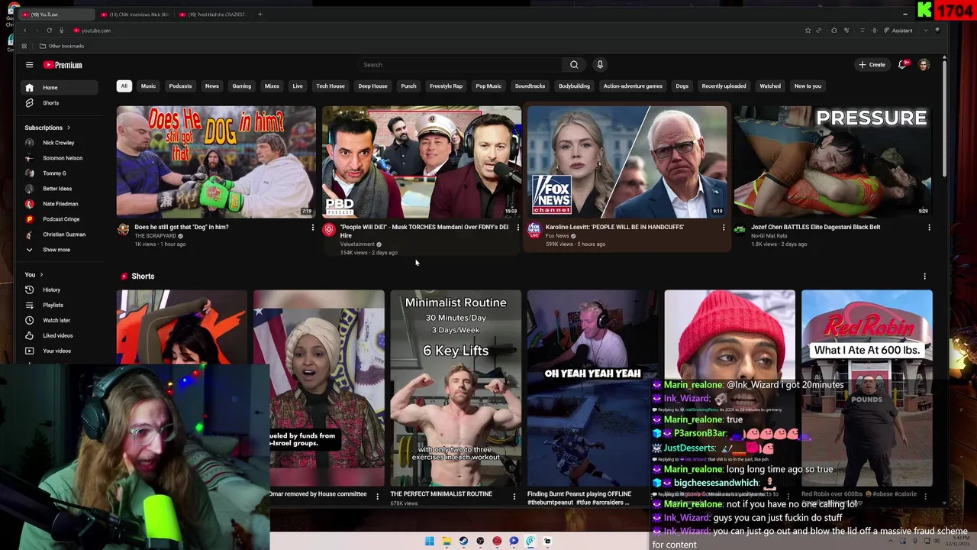Image resolution: width=977 pixels, height=550 pixels.
Task: Click the YouTube Premium logo
Action: point(63,65)
